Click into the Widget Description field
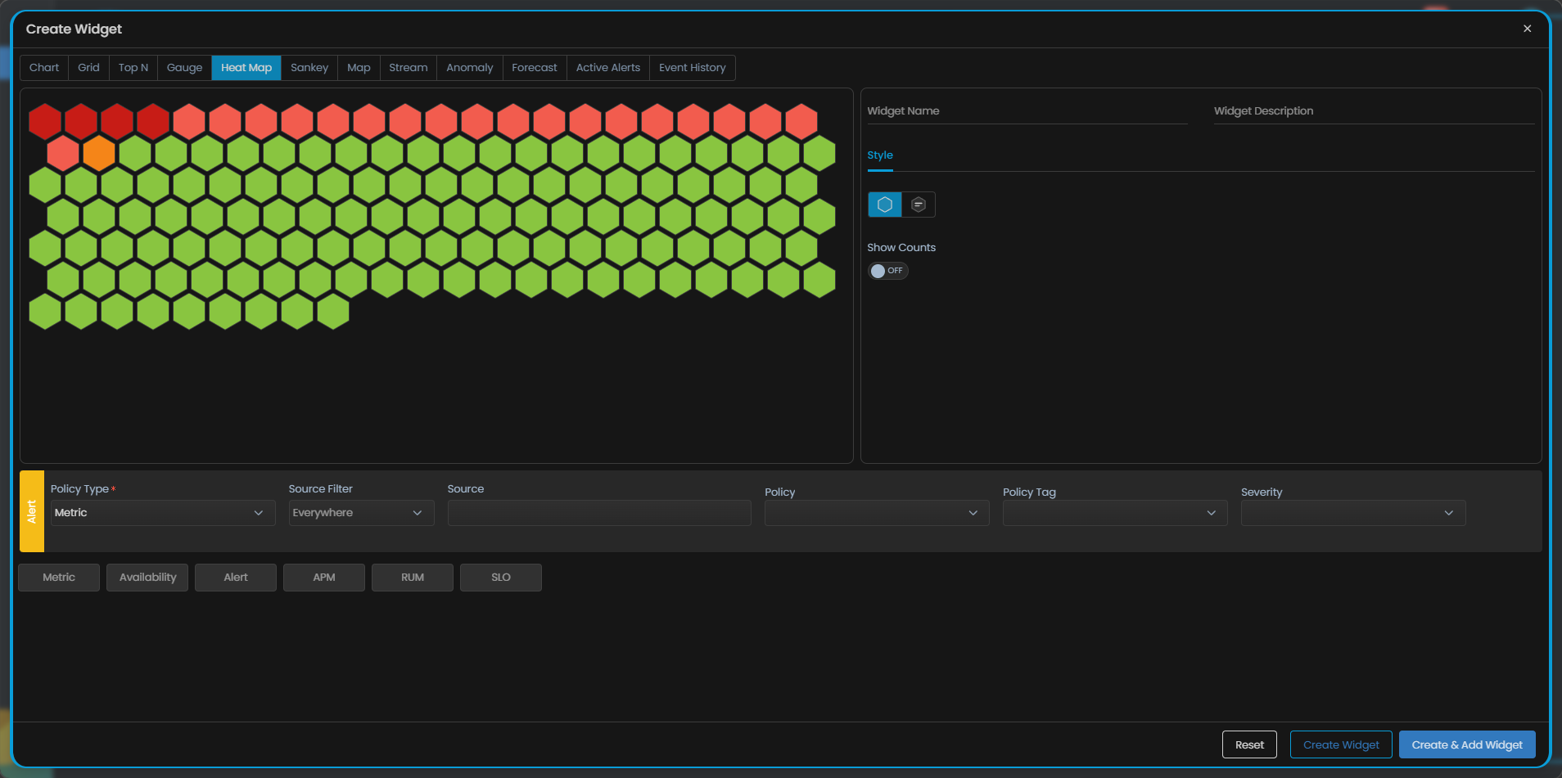This screenshot has height=778, width=1562. tap(1375, 111)
